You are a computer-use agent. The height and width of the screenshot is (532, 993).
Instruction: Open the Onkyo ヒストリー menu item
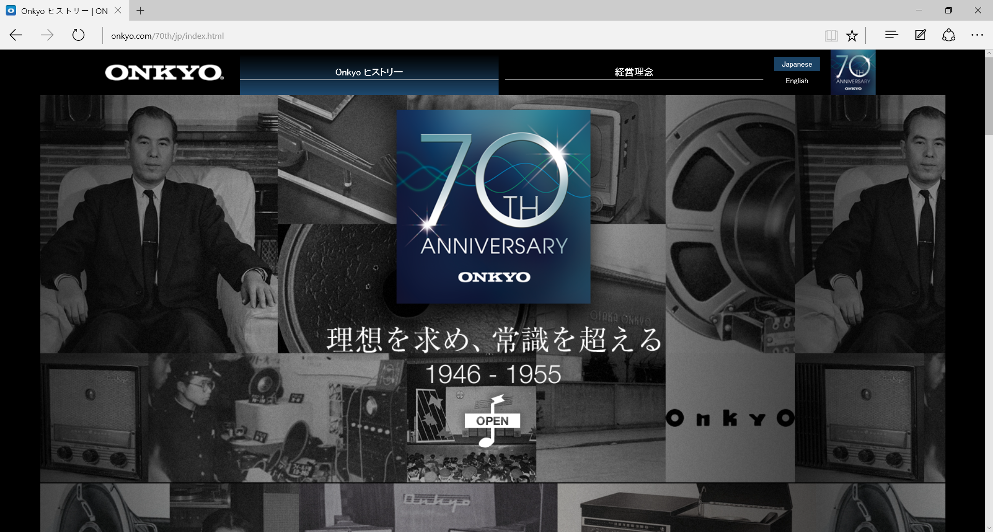point(369,72)
